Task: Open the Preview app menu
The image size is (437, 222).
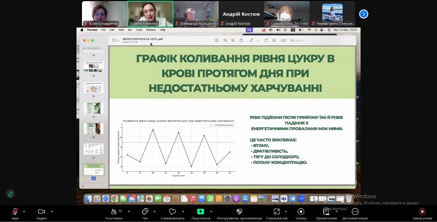Action: [x=92, y=30]
